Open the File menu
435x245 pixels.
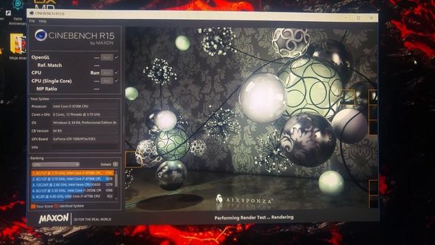(32, 21)
